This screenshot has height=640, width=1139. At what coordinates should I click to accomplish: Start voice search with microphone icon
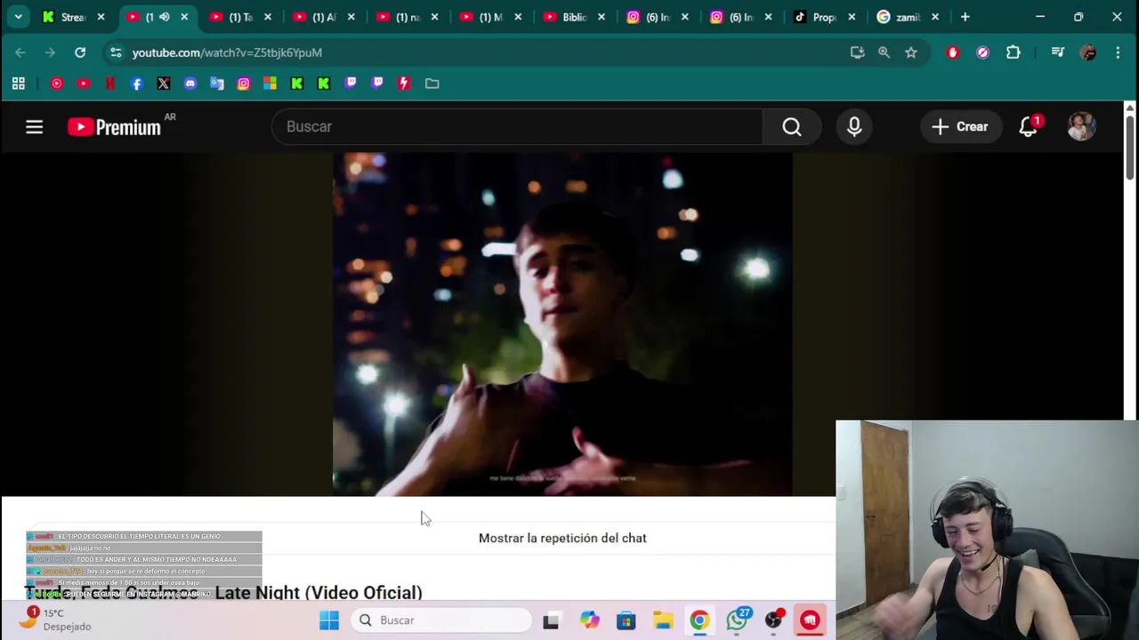pos(854,126)
